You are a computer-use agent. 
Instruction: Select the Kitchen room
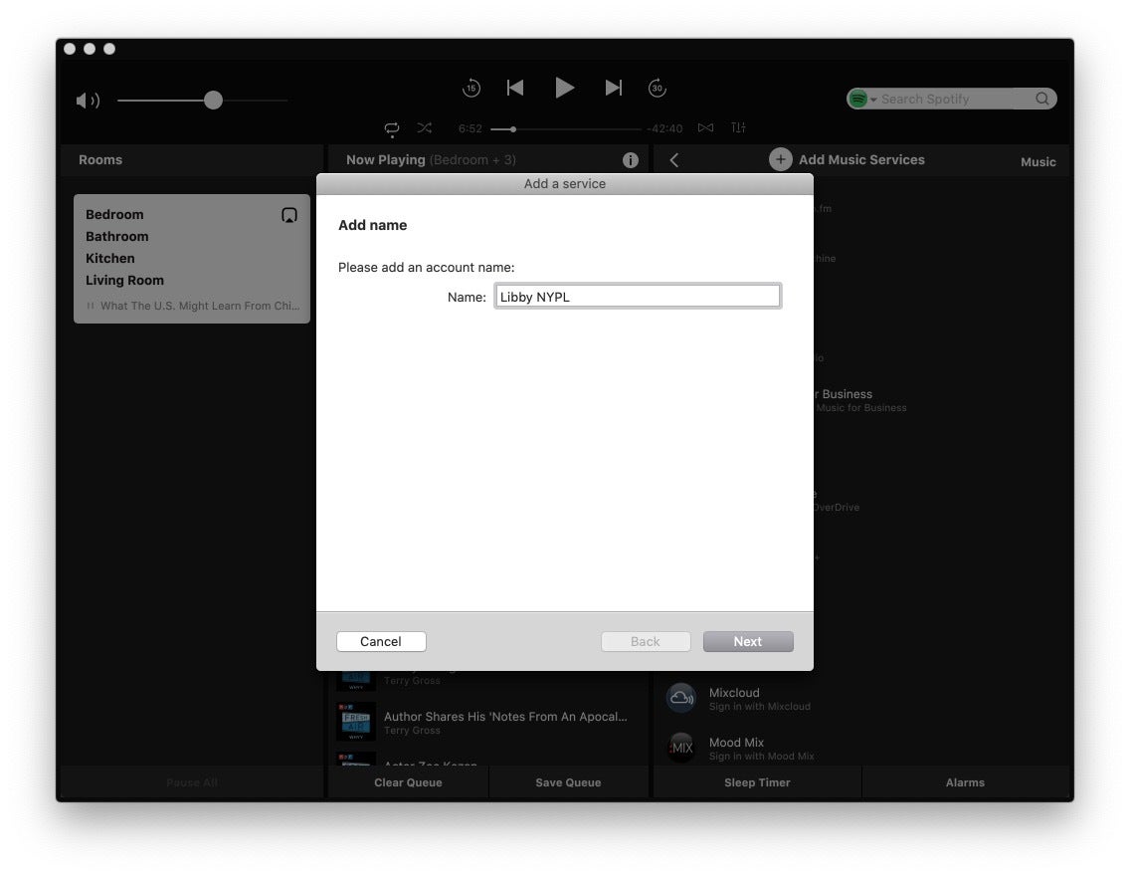(x=110, y=258)
